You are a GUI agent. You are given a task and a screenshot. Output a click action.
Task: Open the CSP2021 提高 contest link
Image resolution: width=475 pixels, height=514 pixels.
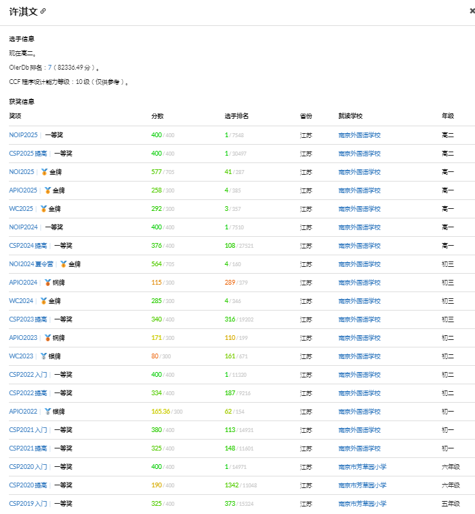[28, 448]
